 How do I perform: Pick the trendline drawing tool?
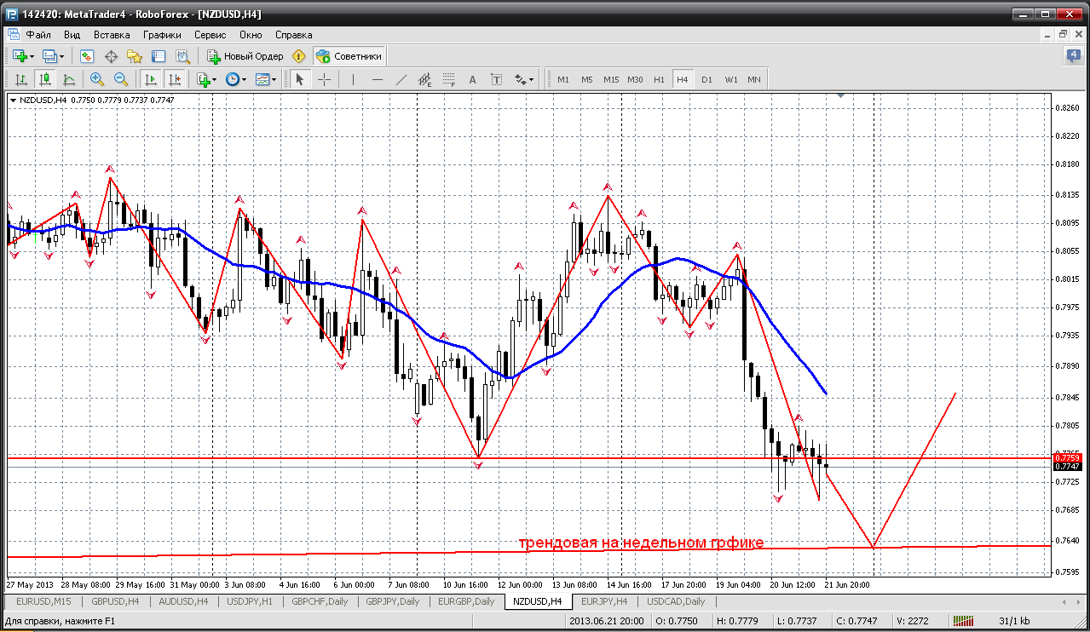coord(401,79)
